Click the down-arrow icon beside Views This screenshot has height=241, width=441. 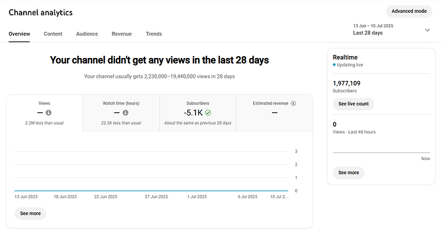[x=49, y=113]
